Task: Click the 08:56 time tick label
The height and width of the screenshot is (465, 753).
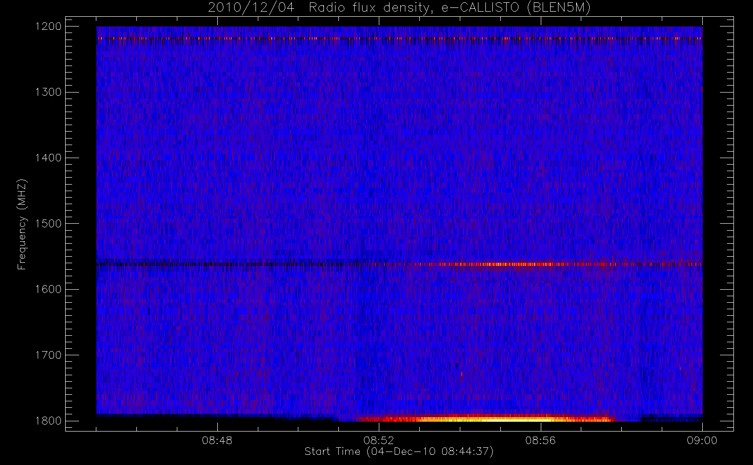Action: tap(540, 440)
